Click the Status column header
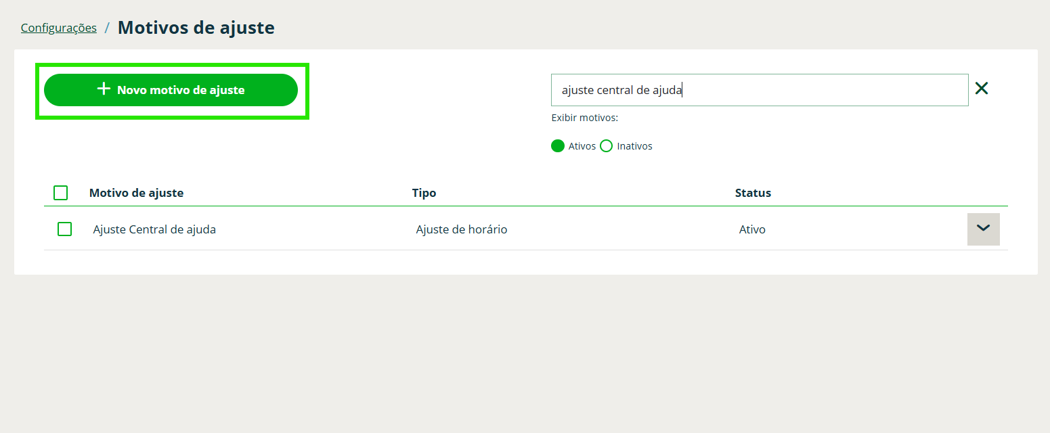Viewport: 1050px width, 433px height. pos(753,193)
